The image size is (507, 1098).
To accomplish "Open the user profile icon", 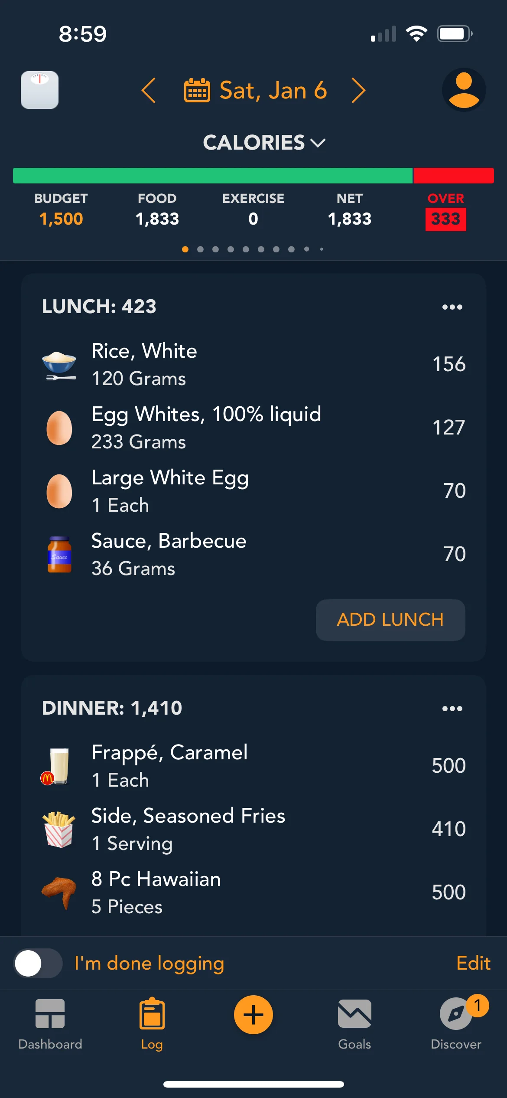I will [463, 90].
